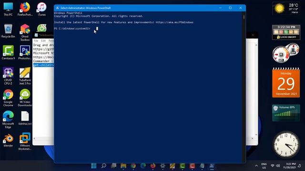Screen dimensions: 305x171
Task: Open File menu in Notepad window
Action: click(36, 41)
